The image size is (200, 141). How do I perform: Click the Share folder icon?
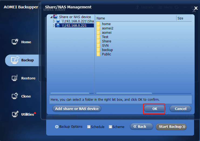(x=98, y=41)
